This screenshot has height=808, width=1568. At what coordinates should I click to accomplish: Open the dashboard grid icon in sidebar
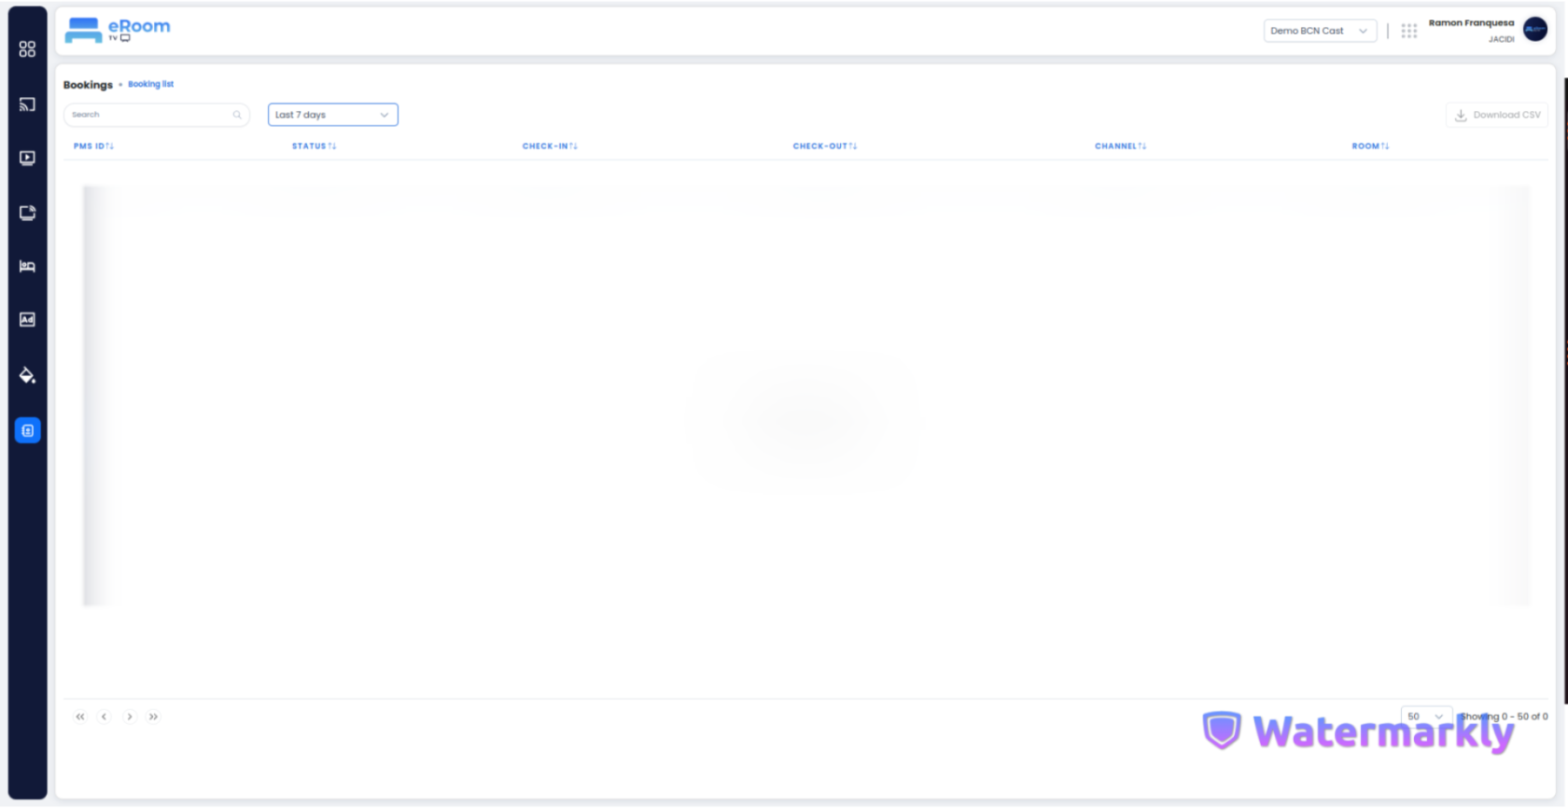(x=27, y=49)
